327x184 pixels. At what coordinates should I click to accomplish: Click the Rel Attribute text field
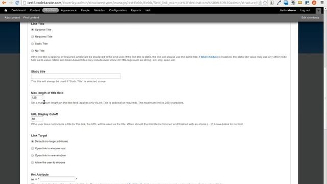click(58, 179)
